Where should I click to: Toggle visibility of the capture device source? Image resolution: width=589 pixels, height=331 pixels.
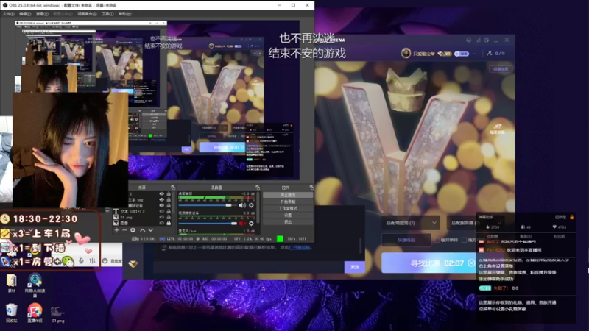tap(161, 206)
